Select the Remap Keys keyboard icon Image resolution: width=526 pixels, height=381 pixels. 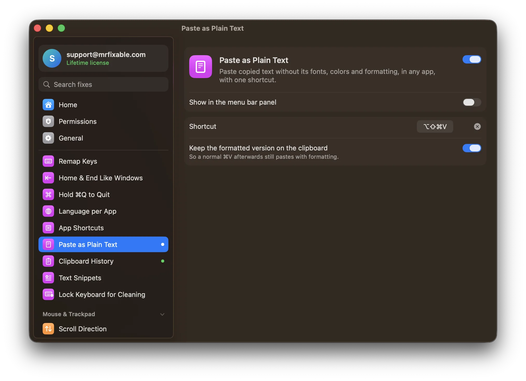pyautogui.click(x=48, y=161)
